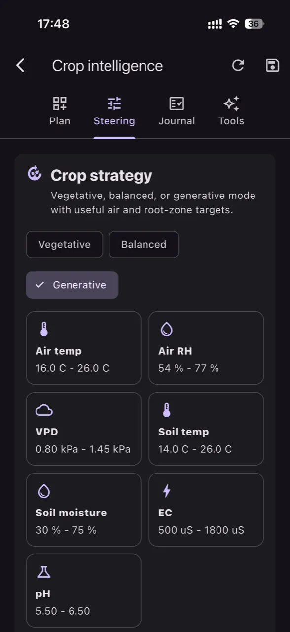Tap the Crop strategy leaf icon
This screenshot has width=290, height=632.
click(35, 173)
